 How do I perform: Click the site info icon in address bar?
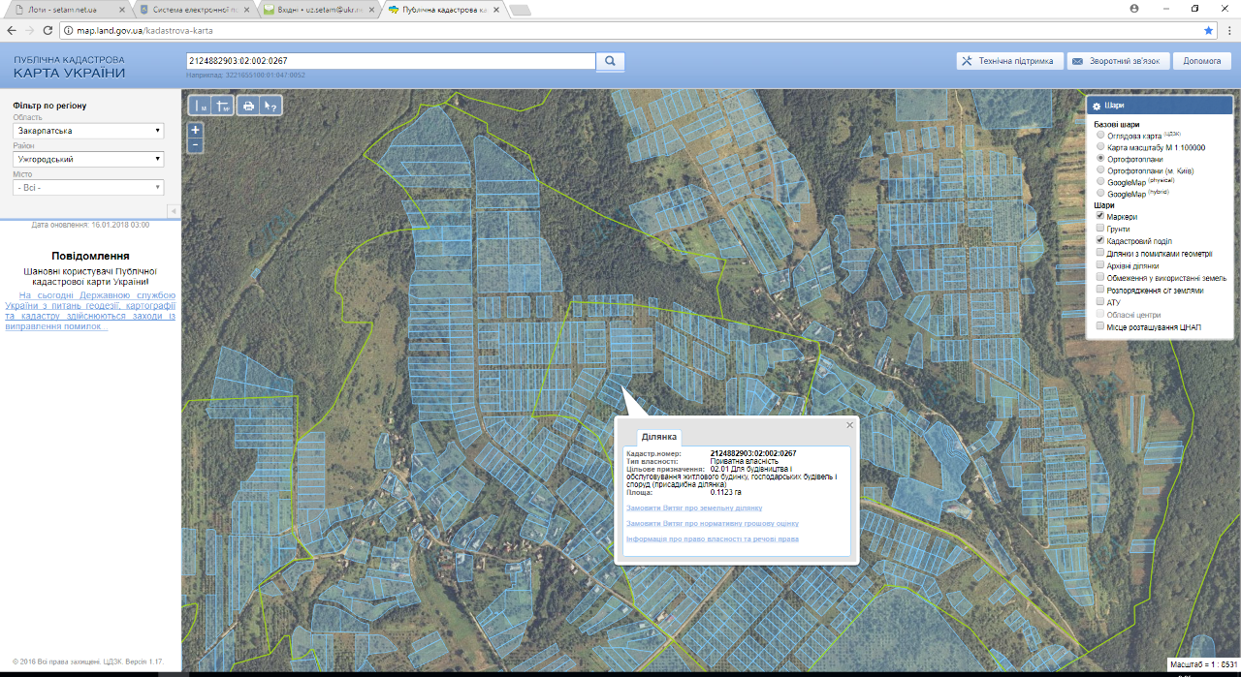coord(70,31)
